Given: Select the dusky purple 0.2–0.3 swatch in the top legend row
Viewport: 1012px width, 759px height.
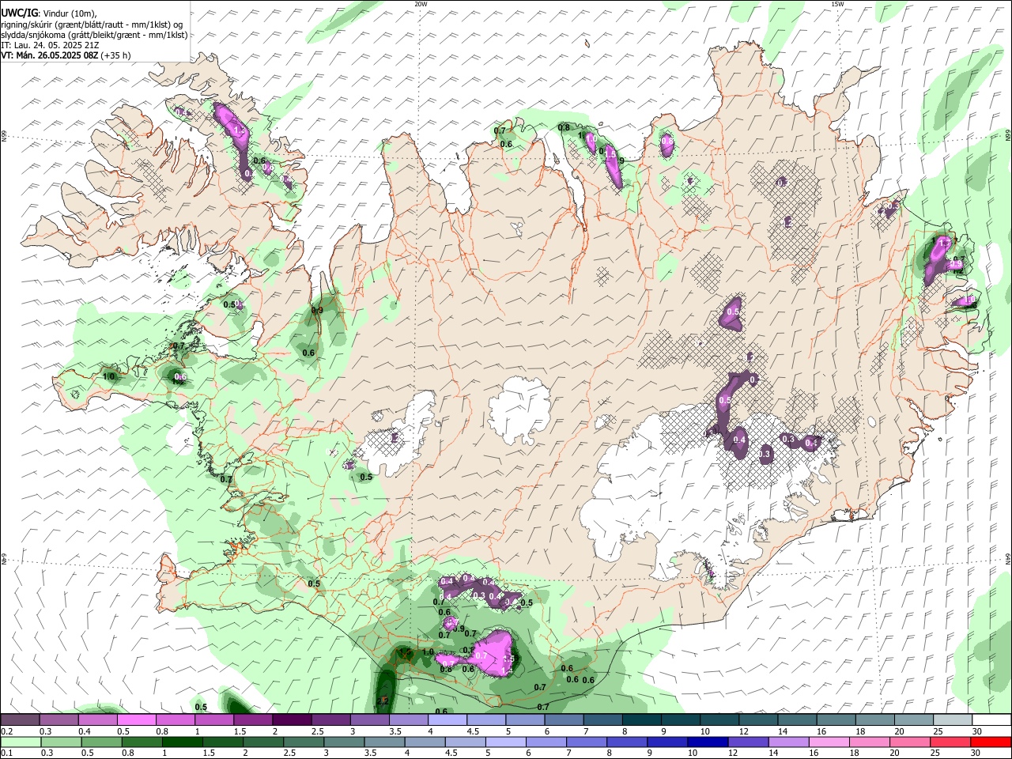Looking at the screenshot, I should pyautogui.click(x=20, y=720).
